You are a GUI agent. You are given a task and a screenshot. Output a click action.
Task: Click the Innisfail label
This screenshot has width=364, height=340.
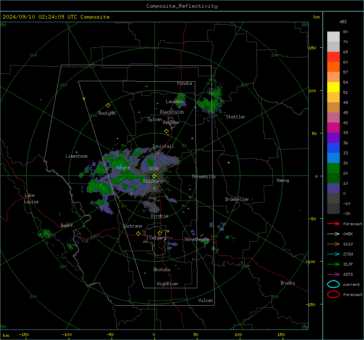[x=163, y=146]
